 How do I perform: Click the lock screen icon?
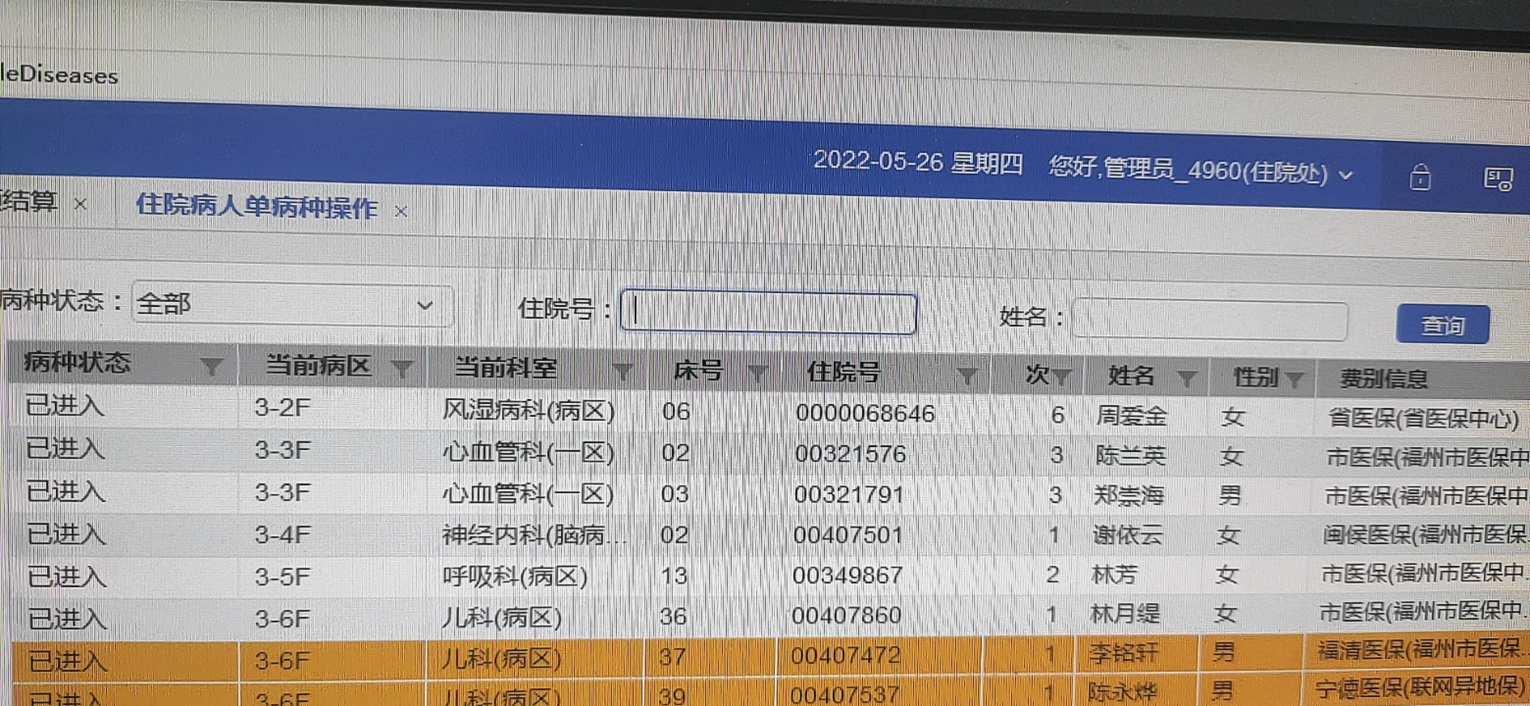tap(1419, 178)
